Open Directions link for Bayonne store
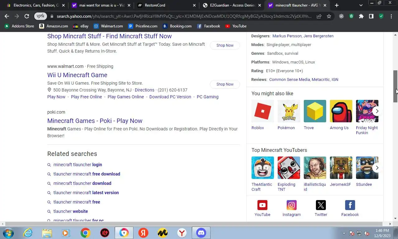Screen dimensions: 398x239 [145, 90]
